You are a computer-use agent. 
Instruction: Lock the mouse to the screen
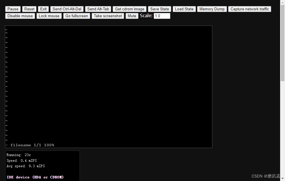[49, 16]
